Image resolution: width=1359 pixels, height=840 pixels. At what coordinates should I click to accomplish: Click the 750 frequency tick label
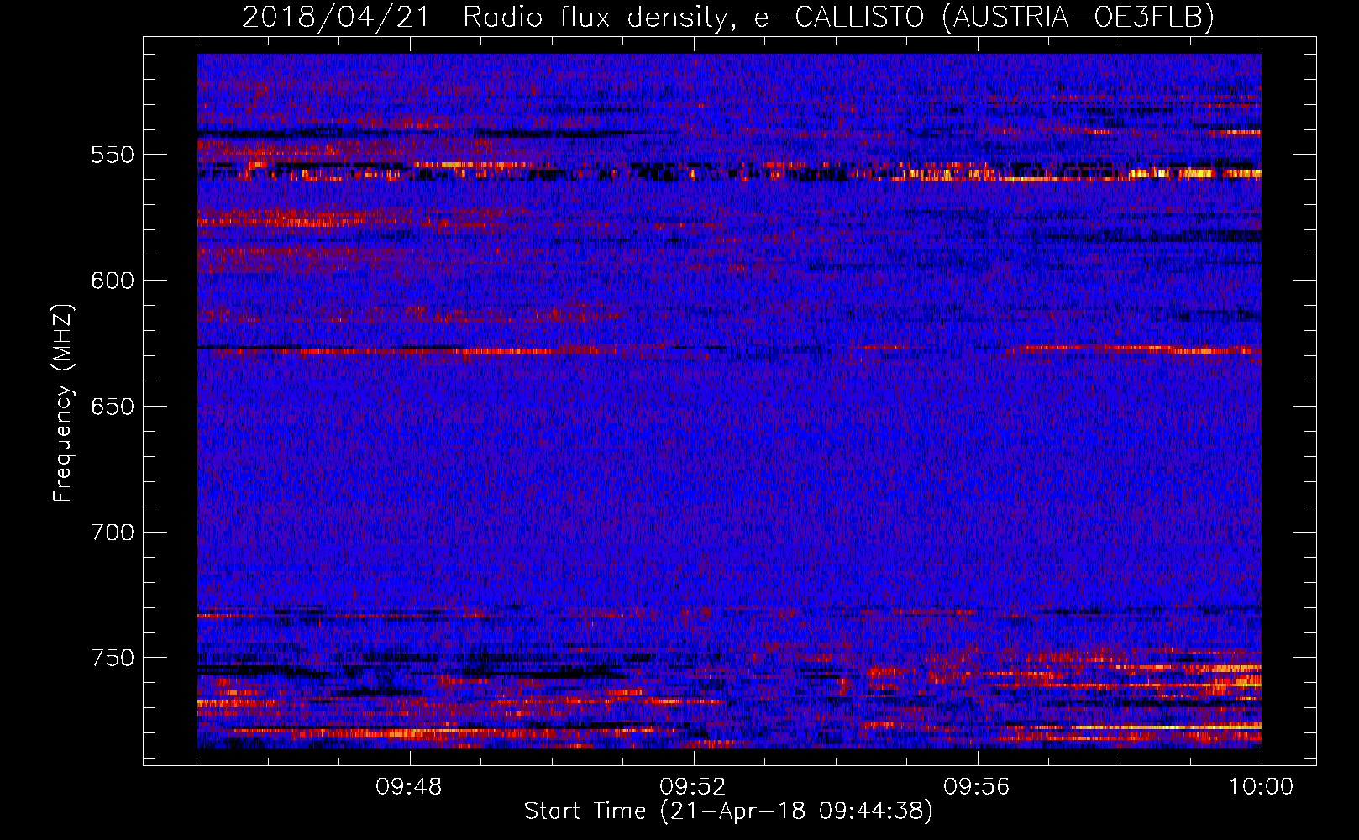[x=113, y=658]
